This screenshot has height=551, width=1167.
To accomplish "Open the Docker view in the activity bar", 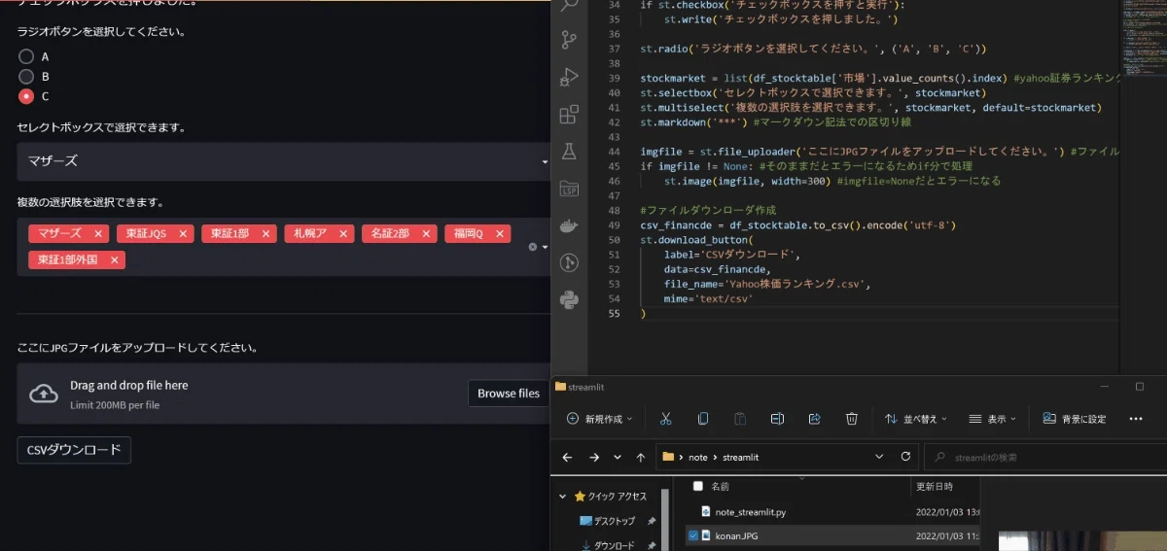I will [569, 226].
